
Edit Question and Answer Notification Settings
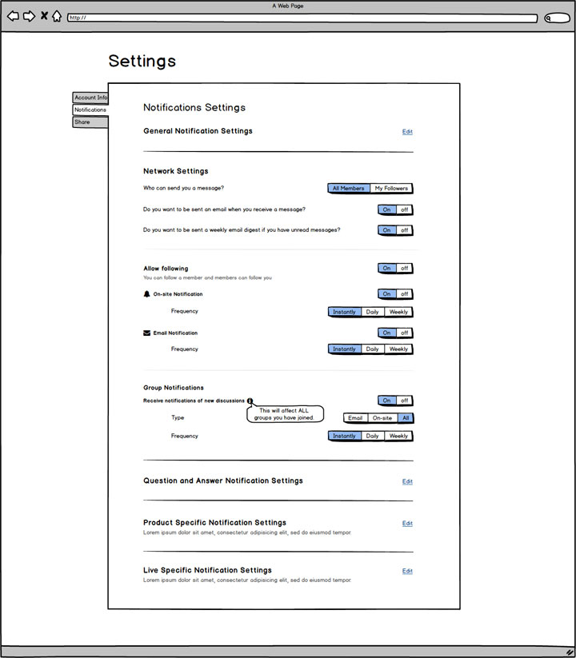407,481
